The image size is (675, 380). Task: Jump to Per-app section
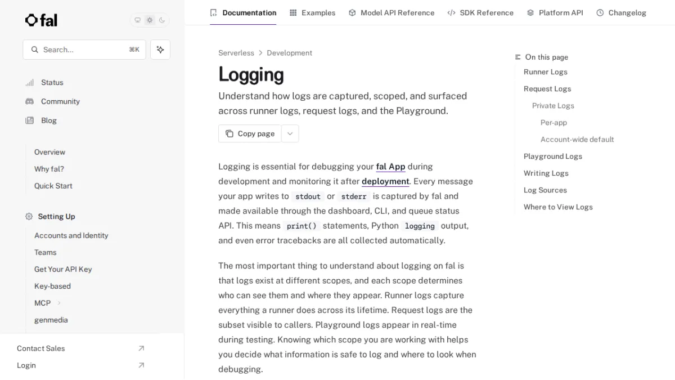pyautogui.click(x=553, y=123)
